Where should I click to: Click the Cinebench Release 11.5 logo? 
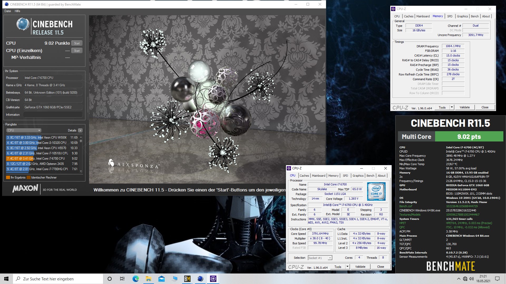44,26
